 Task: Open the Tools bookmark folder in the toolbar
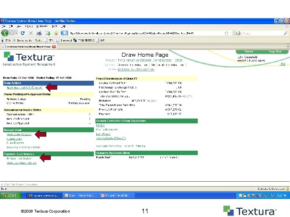39,40
